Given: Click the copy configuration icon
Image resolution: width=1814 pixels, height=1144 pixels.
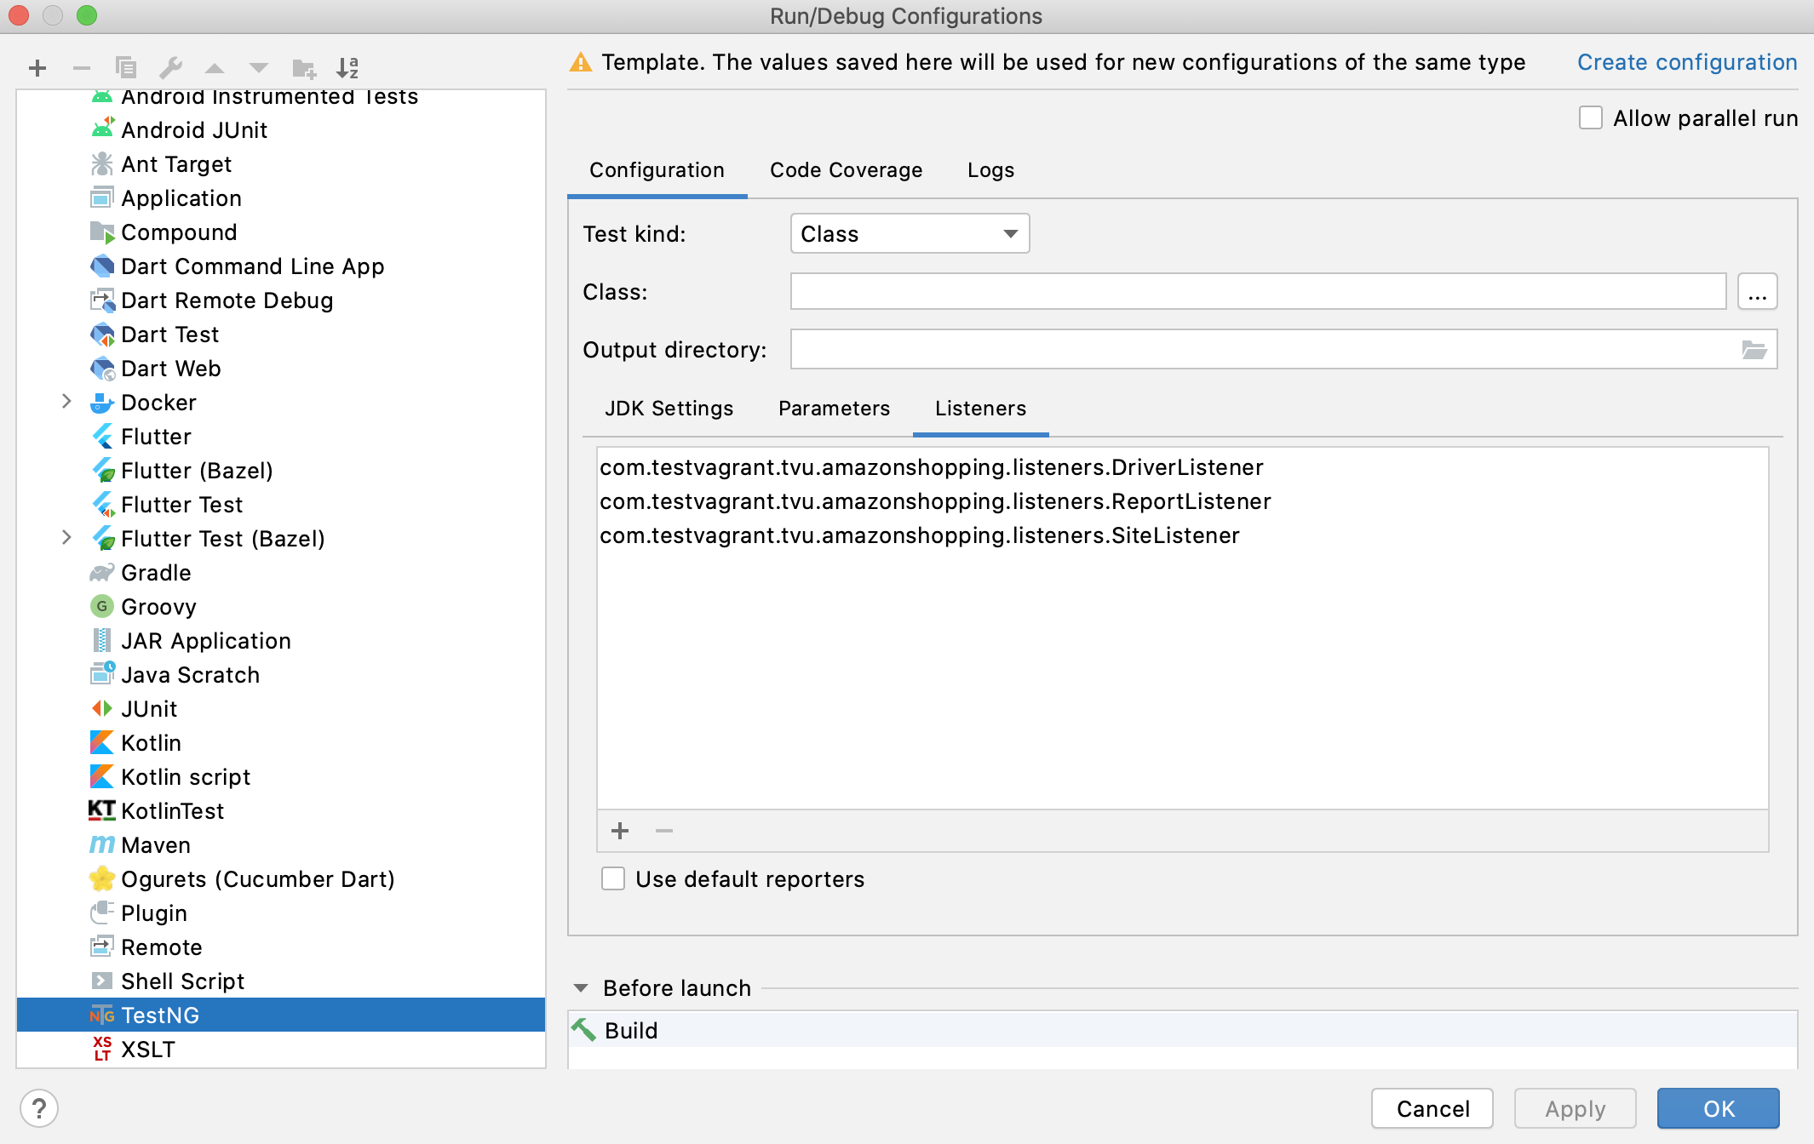Looking at the screenshot, I should pos(126,68).
